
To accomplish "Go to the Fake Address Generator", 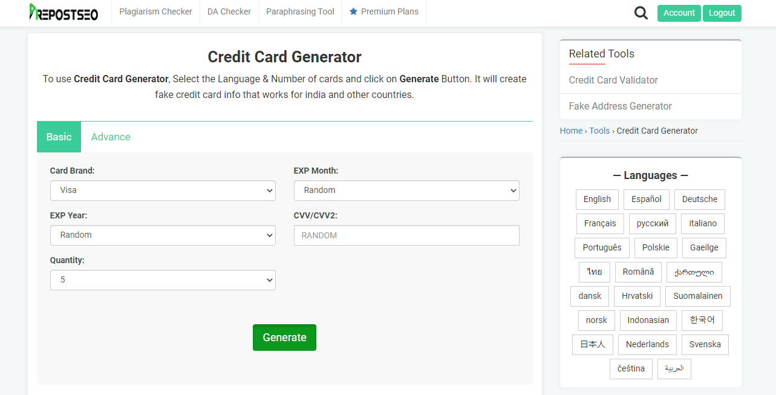I will tap(619, 106).
